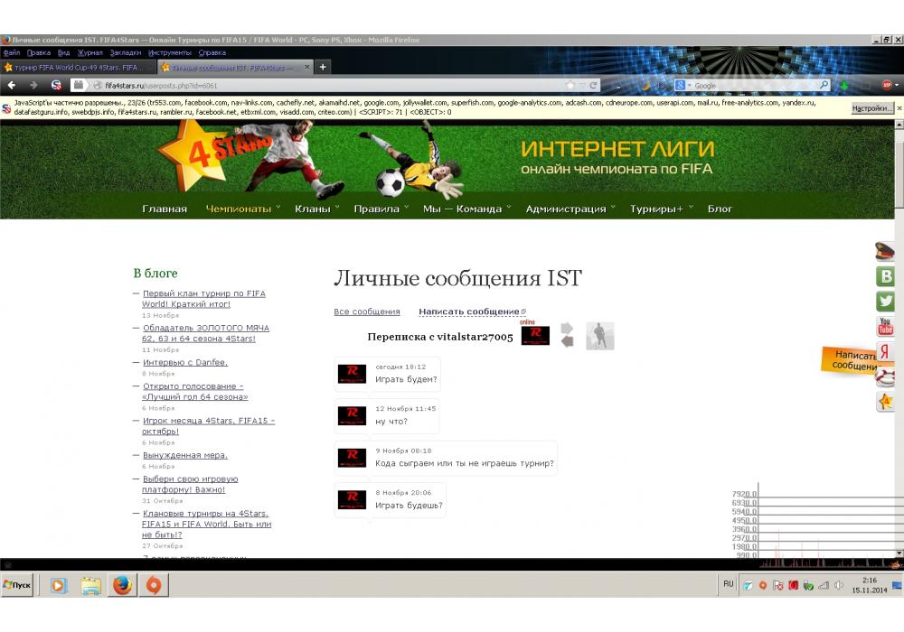Open the Инструменты menu
904x632 pixels.
170,53
